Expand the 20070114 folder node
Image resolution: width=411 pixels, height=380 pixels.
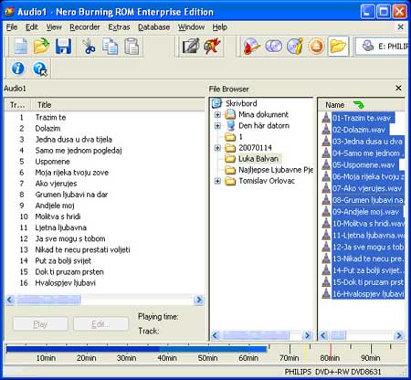(x=217, y=148)
